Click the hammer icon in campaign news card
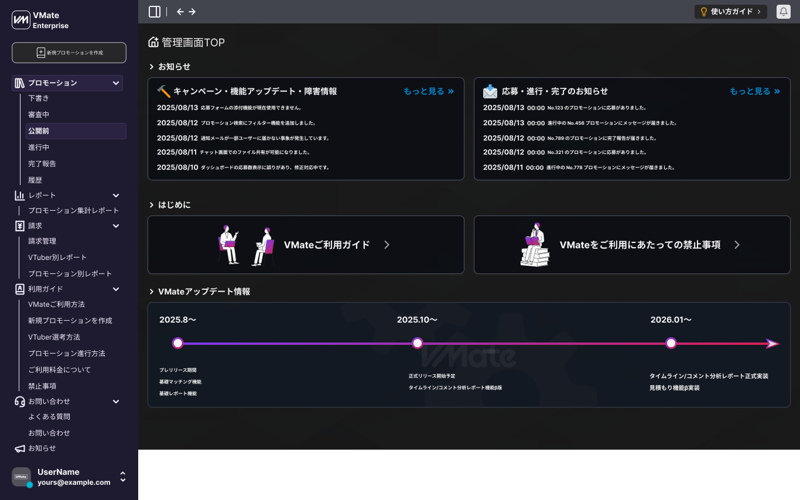The height and width of the screenshot is (500, 800). (x=163, y=91)
